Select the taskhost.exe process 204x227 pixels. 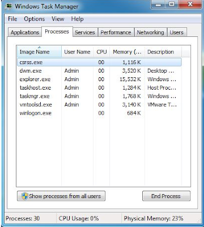[x=99, y=88]
